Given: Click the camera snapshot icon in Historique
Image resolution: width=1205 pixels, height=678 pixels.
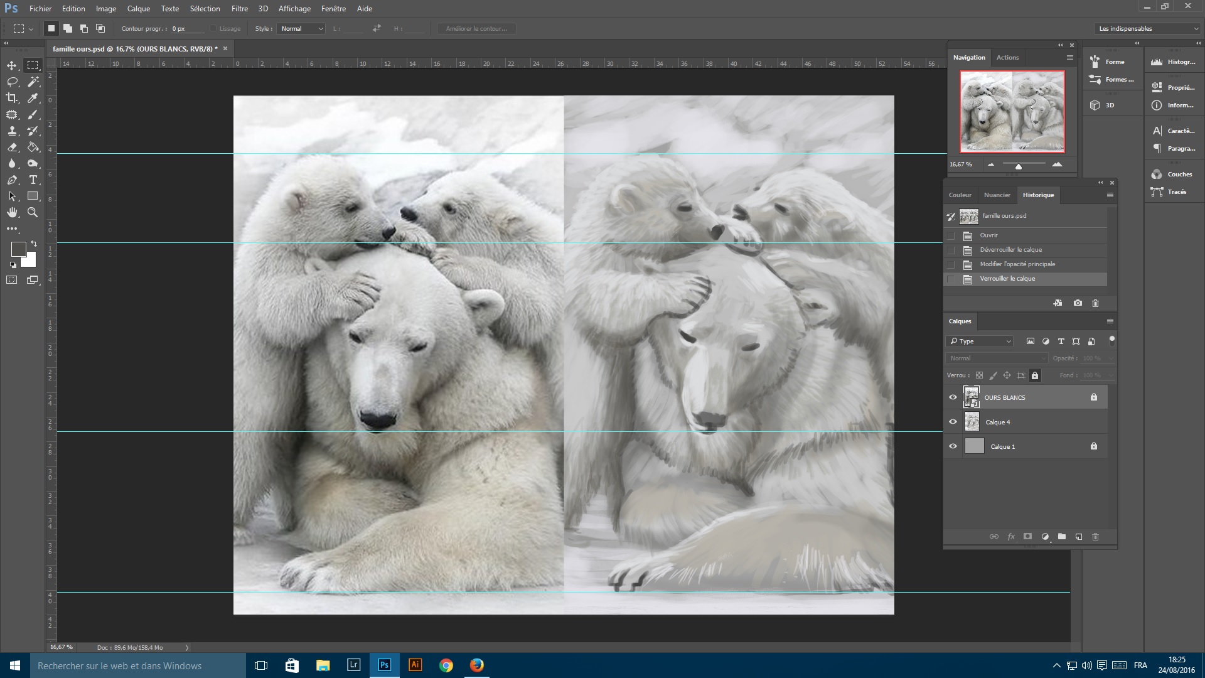Looking at the screenshot, I should point(1078,303).
